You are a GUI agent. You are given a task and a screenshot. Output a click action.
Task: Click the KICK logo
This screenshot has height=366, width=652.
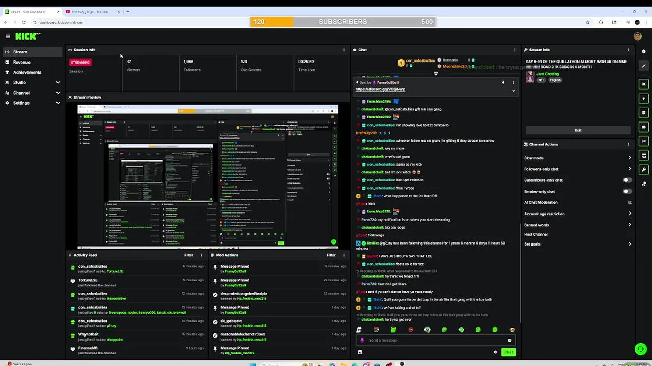click(27, 36)
